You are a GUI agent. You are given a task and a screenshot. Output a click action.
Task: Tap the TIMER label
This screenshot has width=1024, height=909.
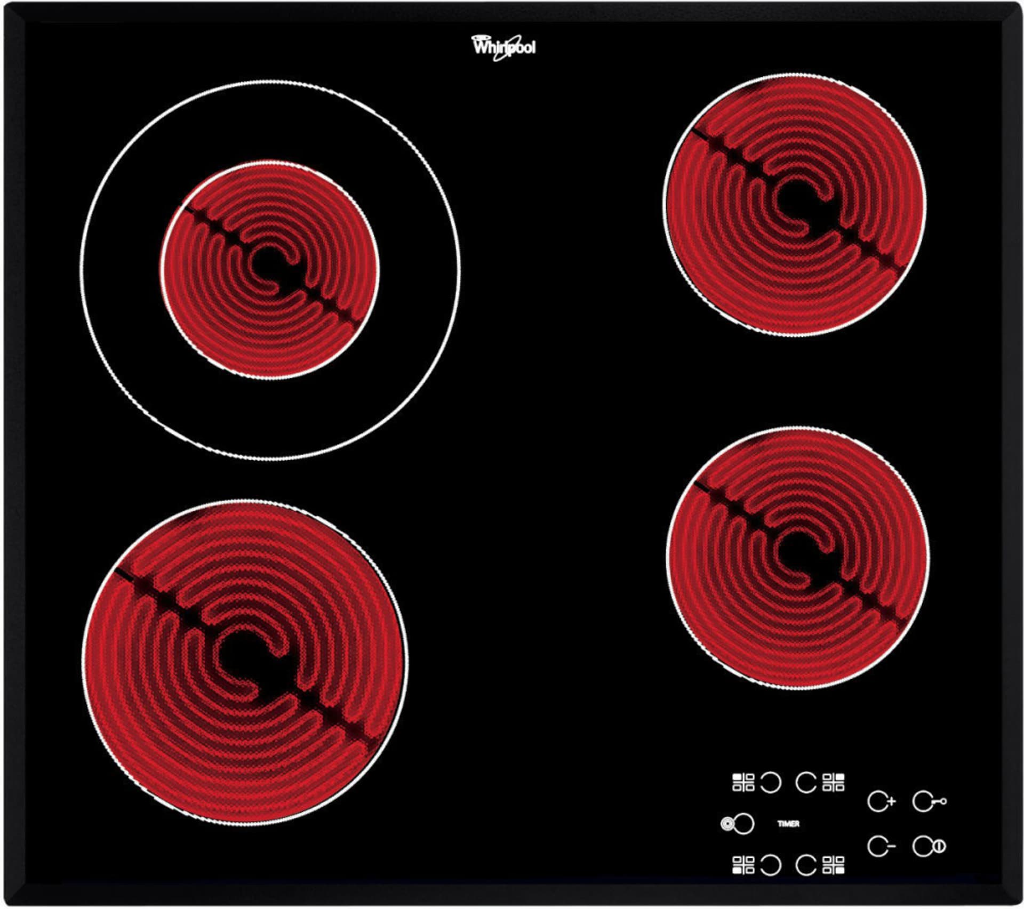(788, 824)
